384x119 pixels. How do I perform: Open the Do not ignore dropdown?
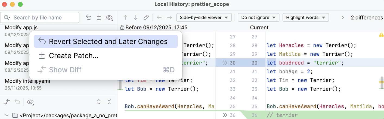(x=258, y=17)
